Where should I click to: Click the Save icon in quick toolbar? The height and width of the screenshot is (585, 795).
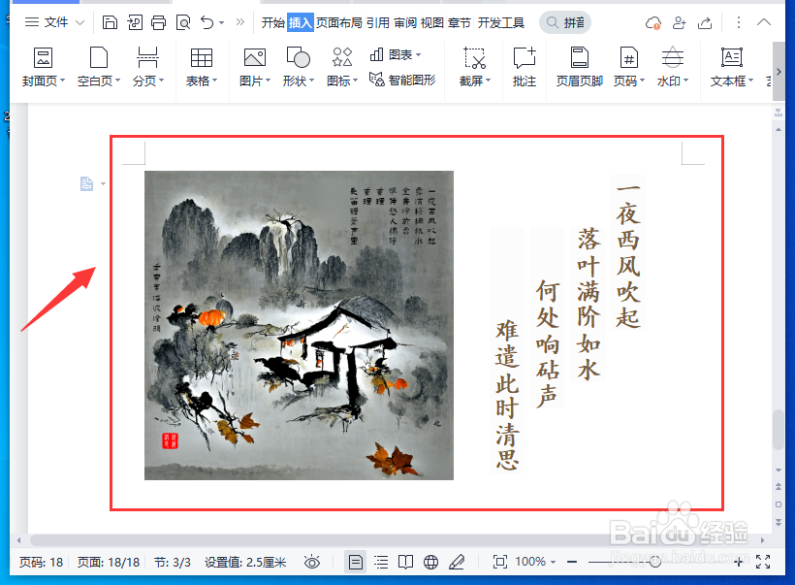pyautogui.click(x=110, y=22)
